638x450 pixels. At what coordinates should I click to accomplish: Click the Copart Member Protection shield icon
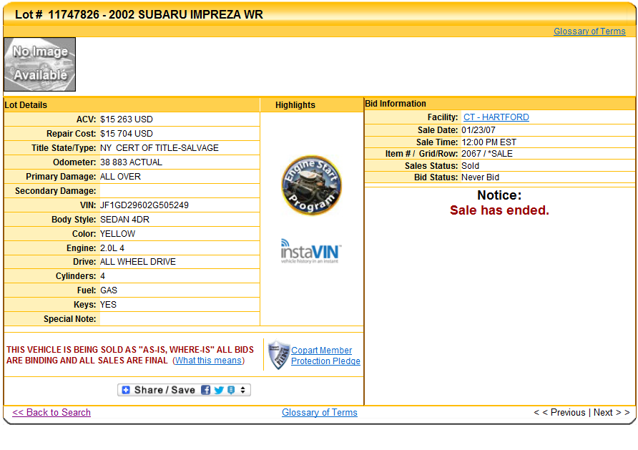pyautogui.click(x=278, y=355)
